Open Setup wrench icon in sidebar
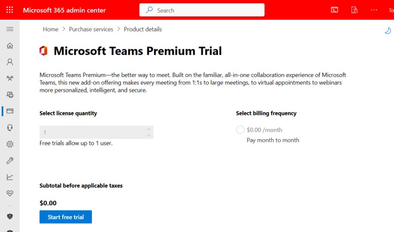The image size is (394, 232). 10,160
